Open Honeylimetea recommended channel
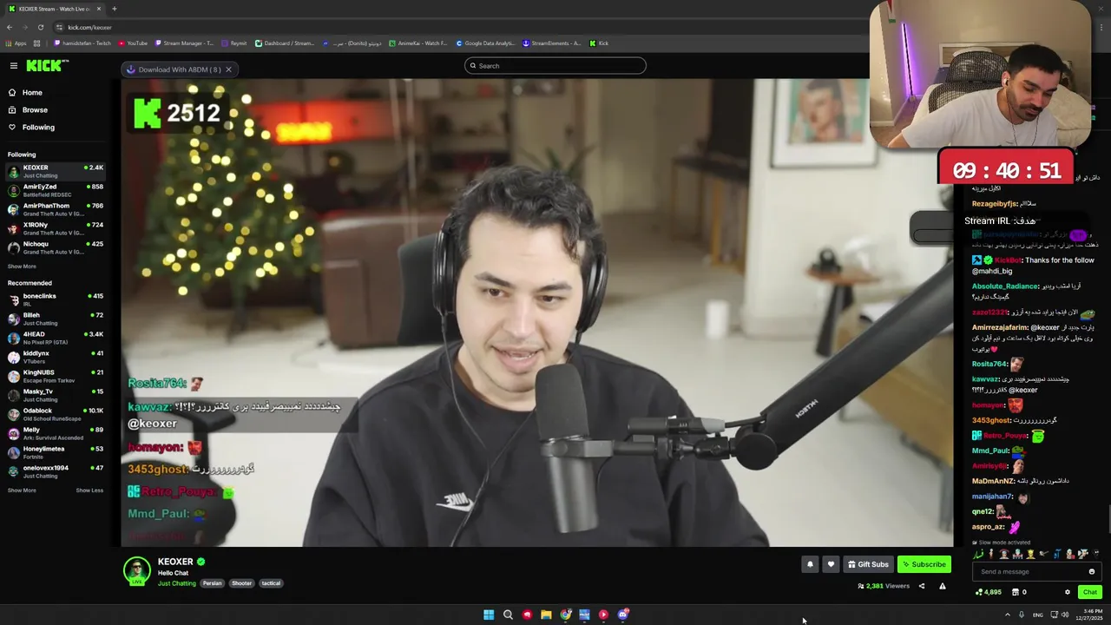The width and height of the screenshot is (1111, 625). pos(56,452)
